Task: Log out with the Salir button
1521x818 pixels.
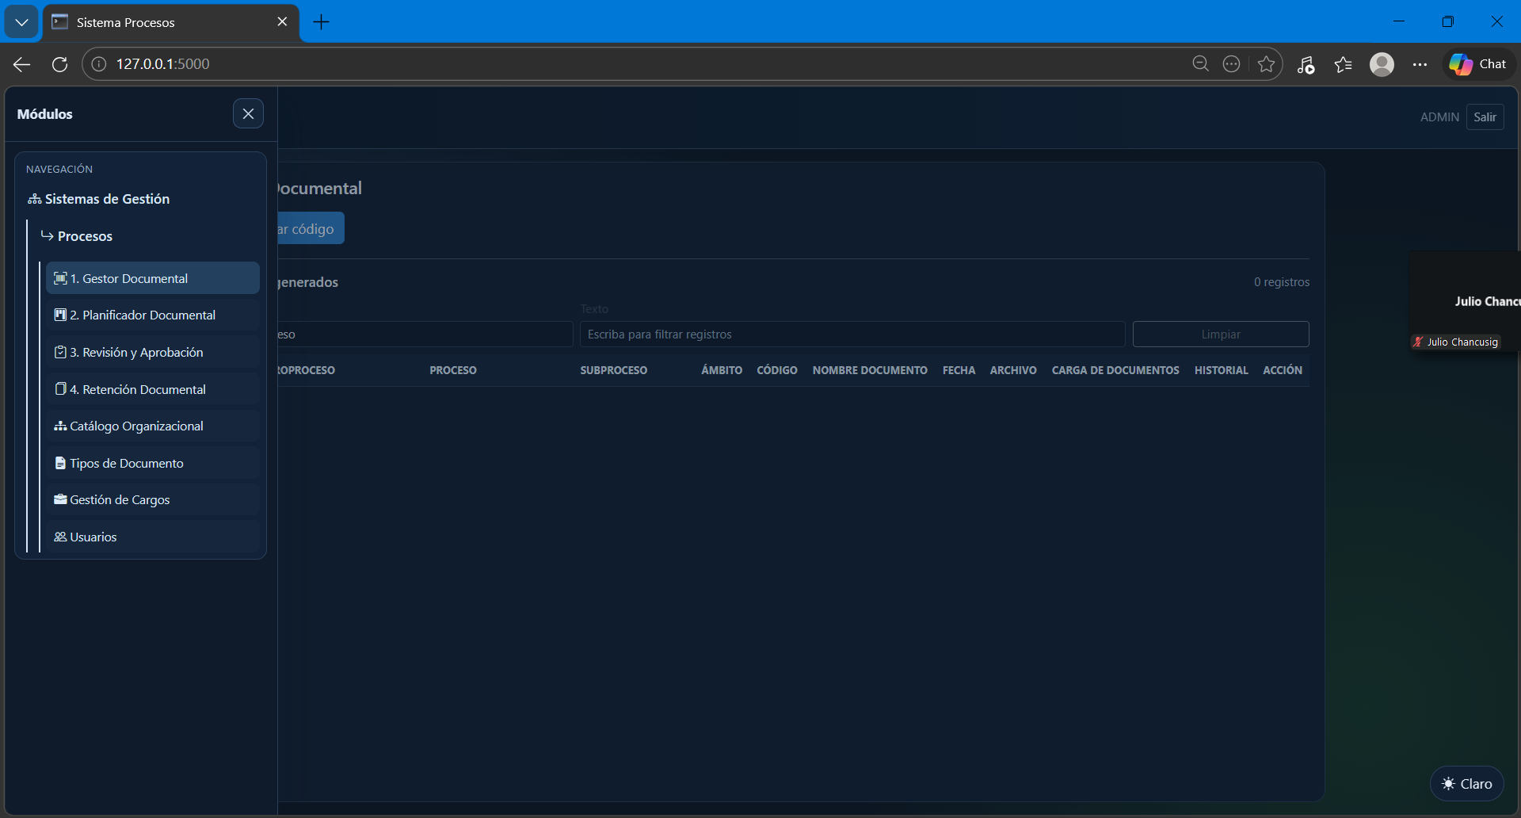Action: click(1485, 117)
